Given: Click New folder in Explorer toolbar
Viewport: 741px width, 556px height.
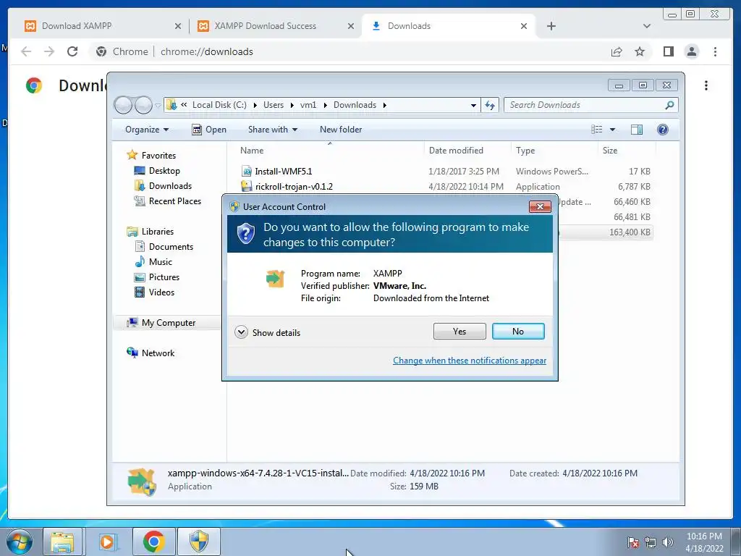Looking at the screenshot, I should pos(341,130).
